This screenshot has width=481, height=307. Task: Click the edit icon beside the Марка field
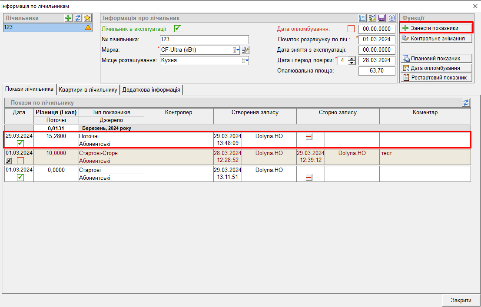[x=245, y=50]
